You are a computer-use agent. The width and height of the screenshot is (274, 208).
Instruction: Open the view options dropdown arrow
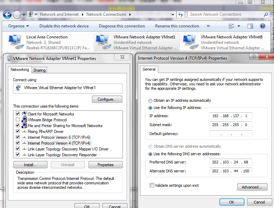[x=239, y=26]
